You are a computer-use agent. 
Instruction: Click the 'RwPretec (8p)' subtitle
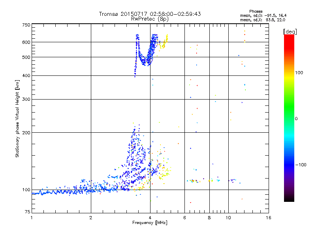click(x=150, y=19)
